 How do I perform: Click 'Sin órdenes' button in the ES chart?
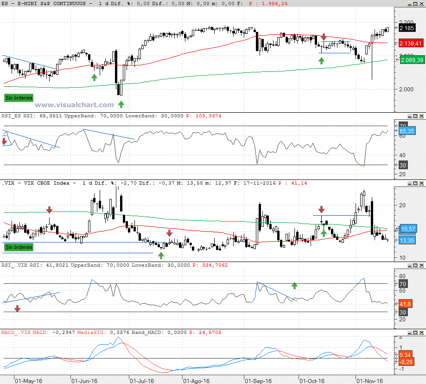(19, 98)
